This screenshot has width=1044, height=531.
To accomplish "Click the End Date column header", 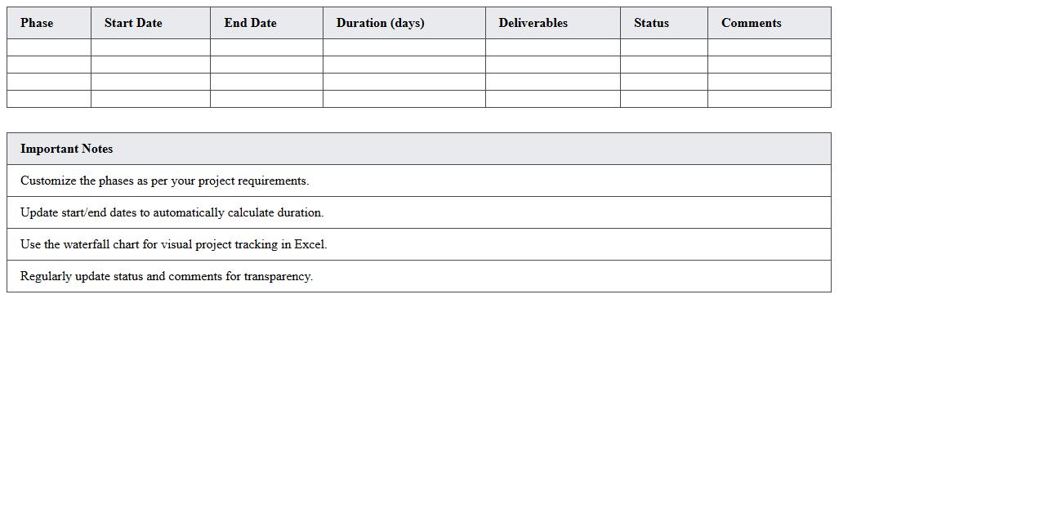I will tap(250, 23).
